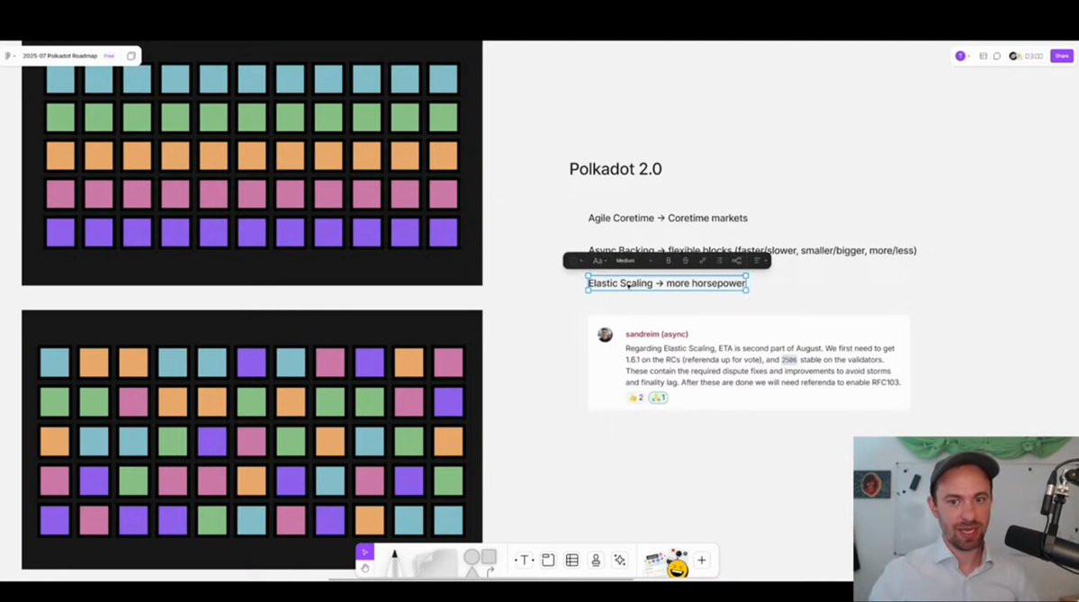The width and height of the screenshot is (1079, 602).
Task: Open the text alignment dropdown
Action: (x=760, y=261)
